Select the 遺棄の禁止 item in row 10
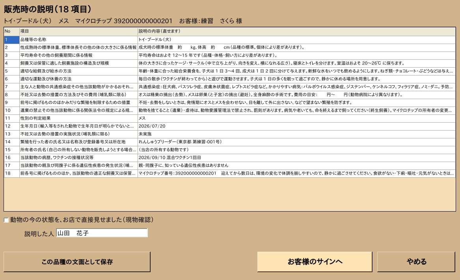Screen dimensions: 460x280 pos(78,111)
